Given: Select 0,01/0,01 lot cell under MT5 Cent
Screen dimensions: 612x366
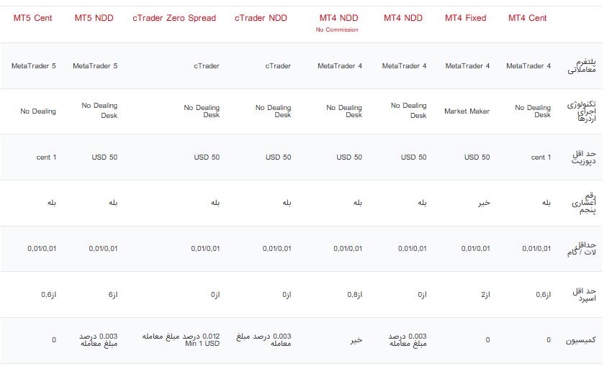Looking at the screenshot, I should tap(42, 249).
